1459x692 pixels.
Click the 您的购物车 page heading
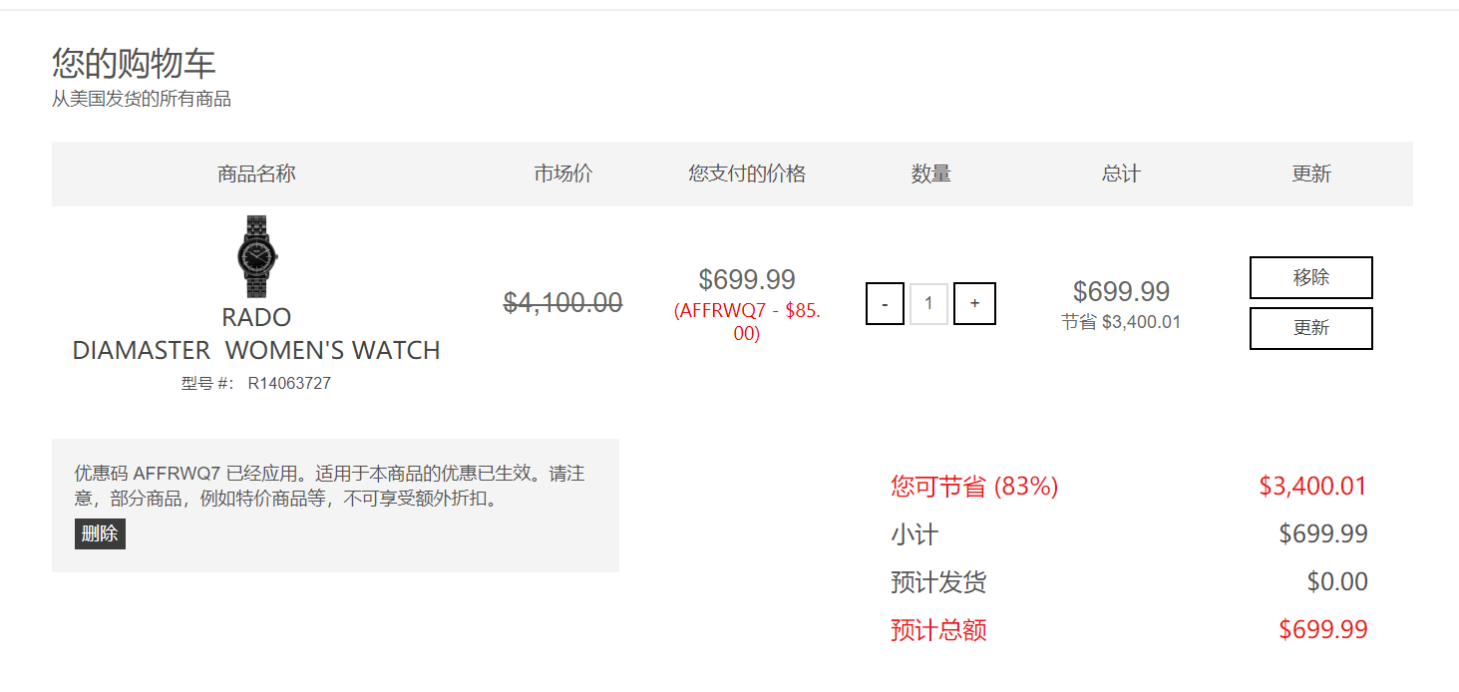pos(134,63)
